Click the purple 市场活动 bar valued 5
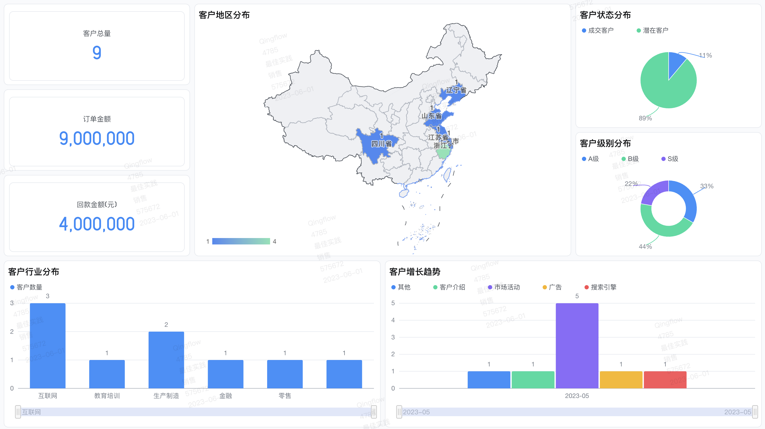Screen dimensions: 765x429 click(577, 346)
